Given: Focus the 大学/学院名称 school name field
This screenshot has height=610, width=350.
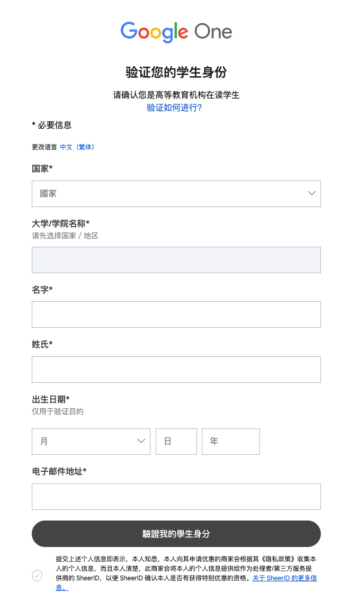Looking at the screenshot, I should (176, 260).
